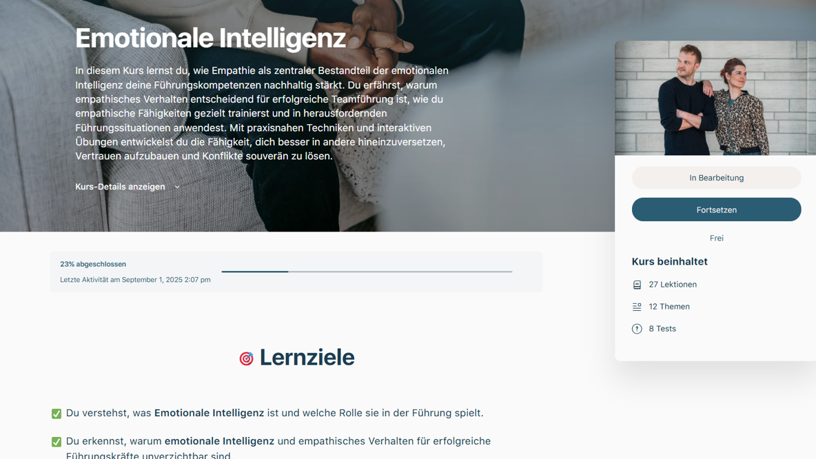This screenshot has height=459, width=816.
Task: Click the Fortsetzen button
Action: [717, 210]
